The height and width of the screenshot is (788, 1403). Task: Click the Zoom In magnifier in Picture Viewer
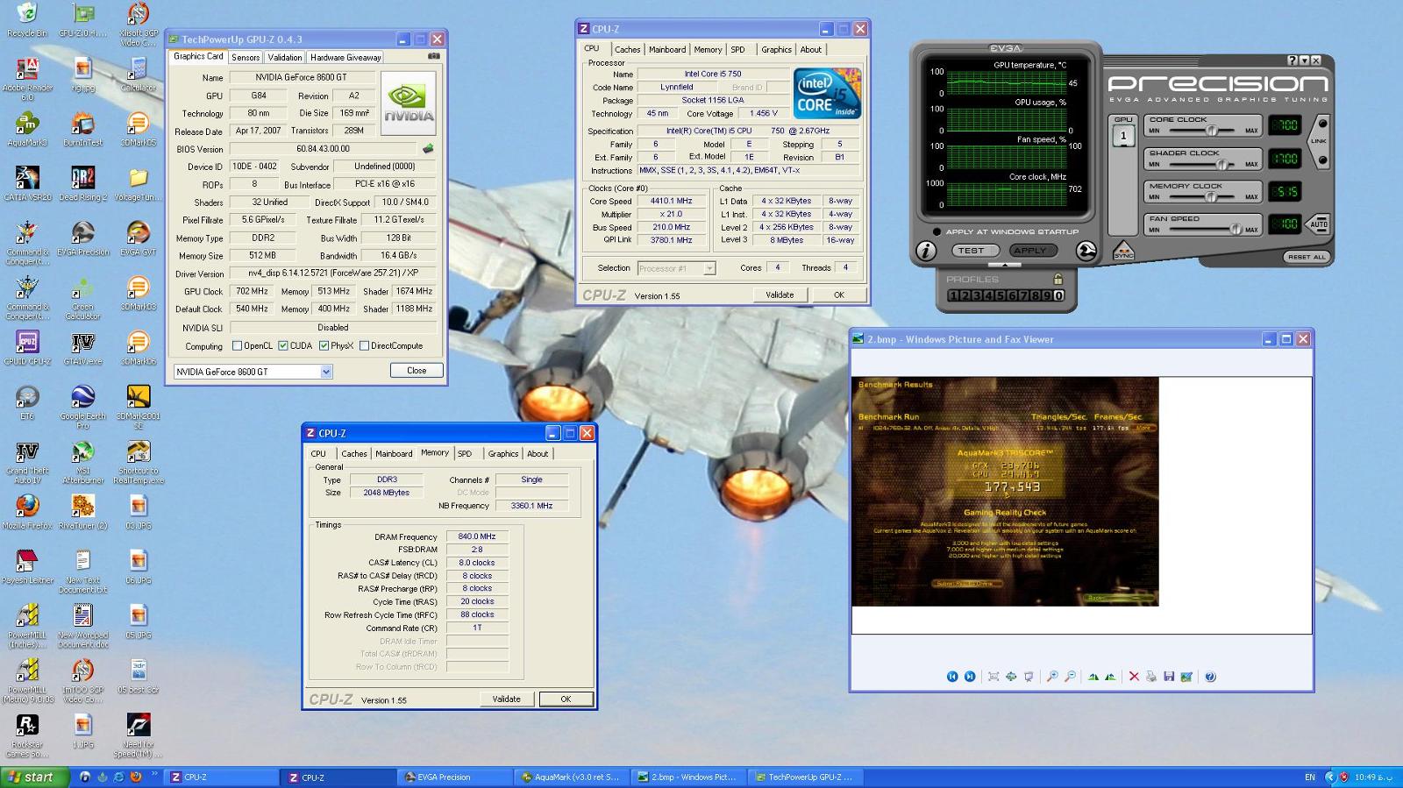(1052, 676)
